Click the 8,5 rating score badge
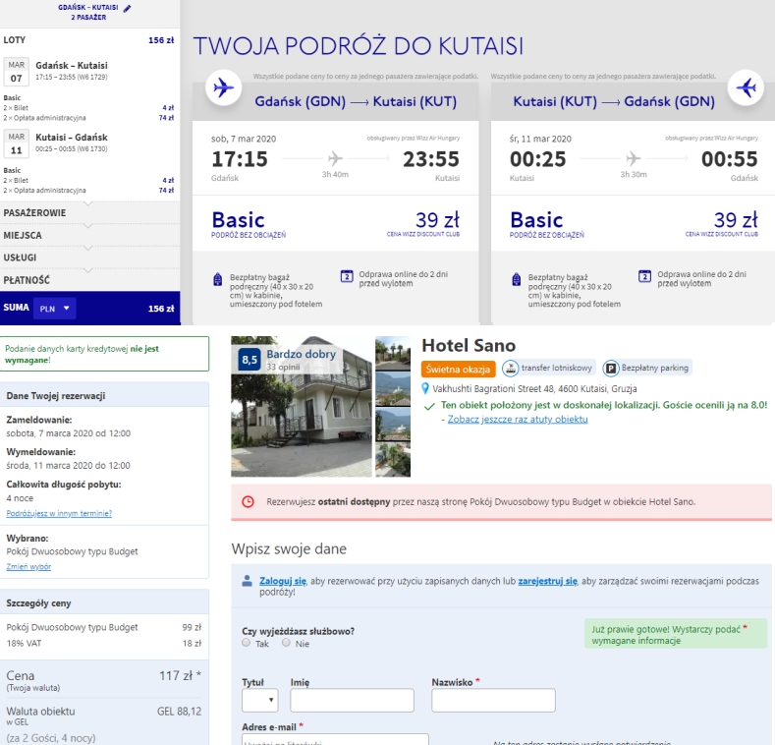This screenshot has height=745, width=775. 249,360
